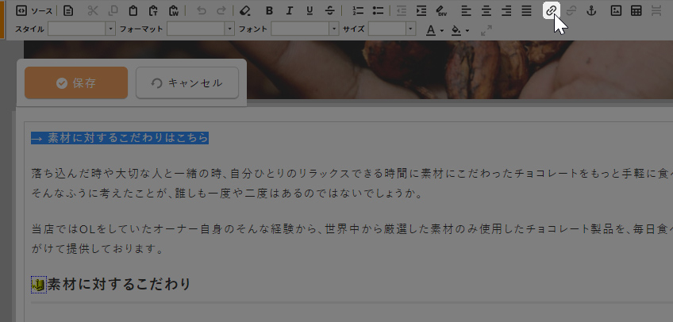This screenshot has width=673, height=322.
Task: Insert a table using the table icon
Action: point(636,10)
